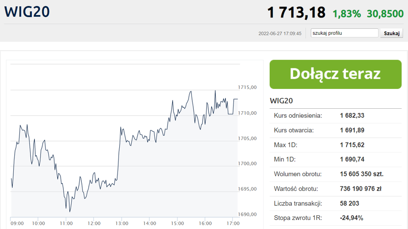The image size is (408, 229).
Task: Click the 'Wolumen obrotu:' label
Action: point(298,174)
